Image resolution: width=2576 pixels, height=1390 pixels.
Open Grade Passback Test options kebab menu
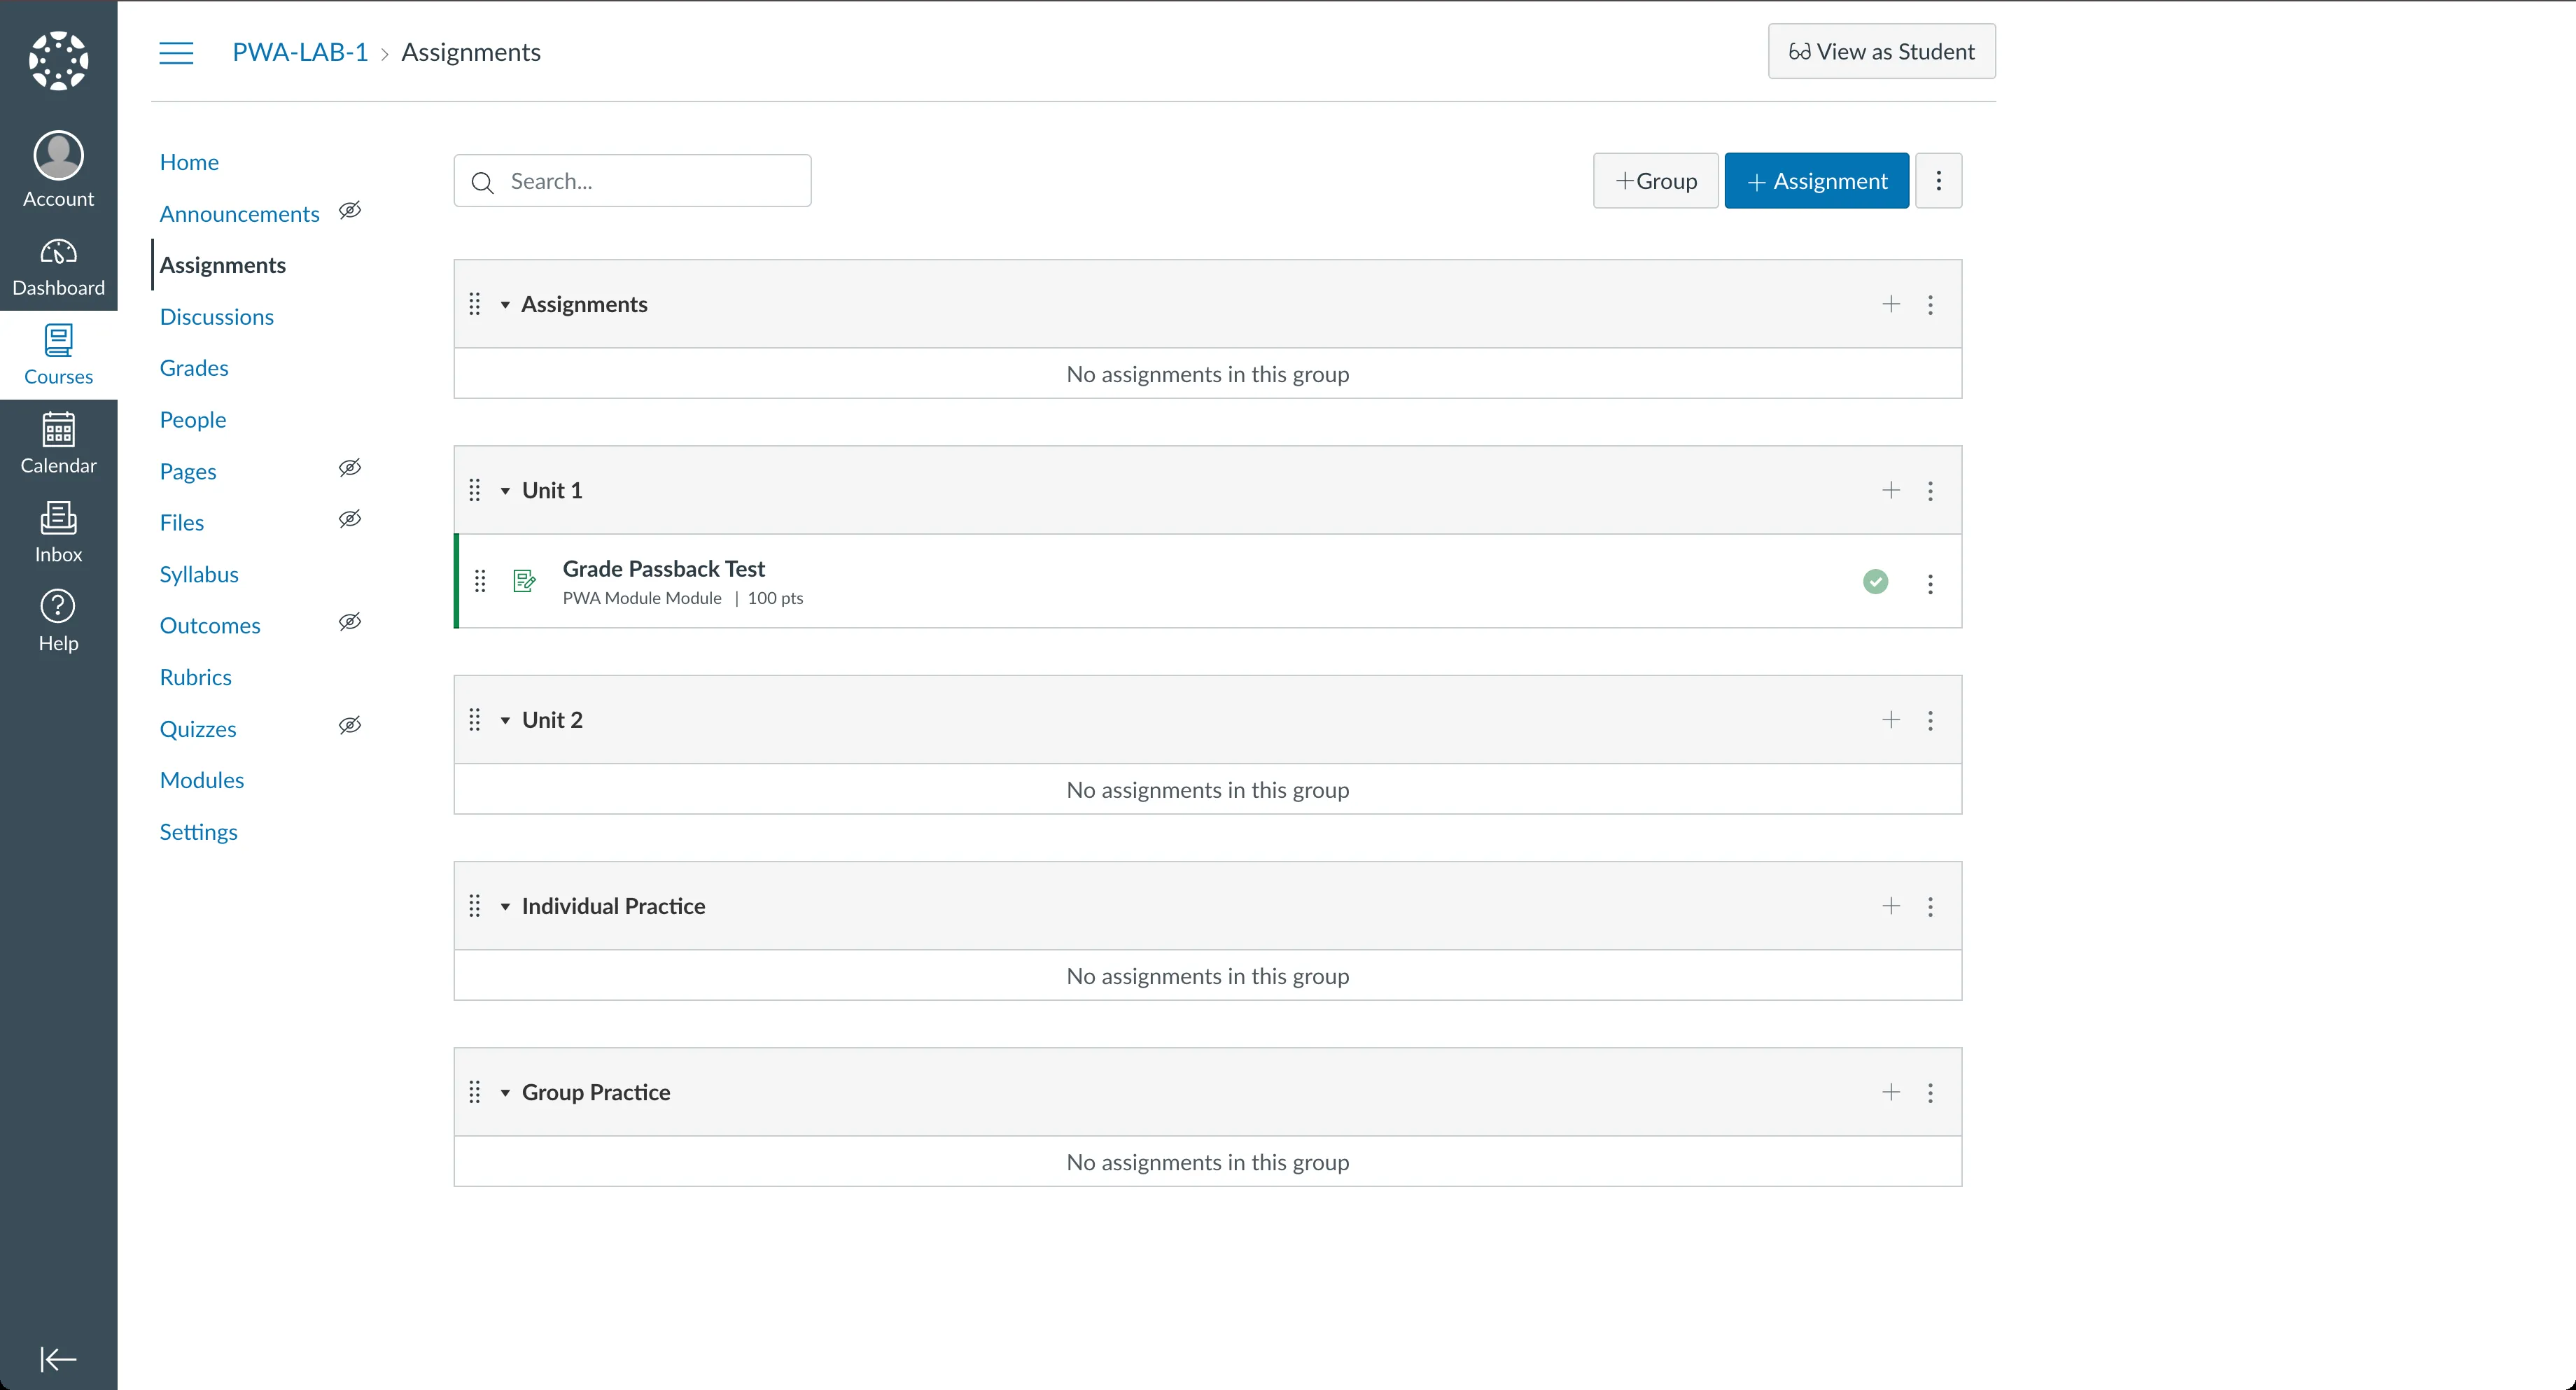click(1930, 583)
